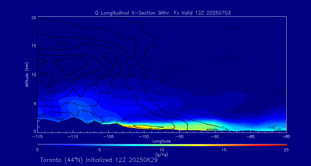Click the longitude tick label '-115'

coord(37,137)
